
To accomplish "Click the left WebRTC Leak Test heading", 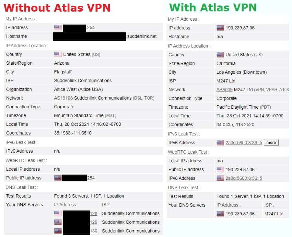I will [26, 160].
